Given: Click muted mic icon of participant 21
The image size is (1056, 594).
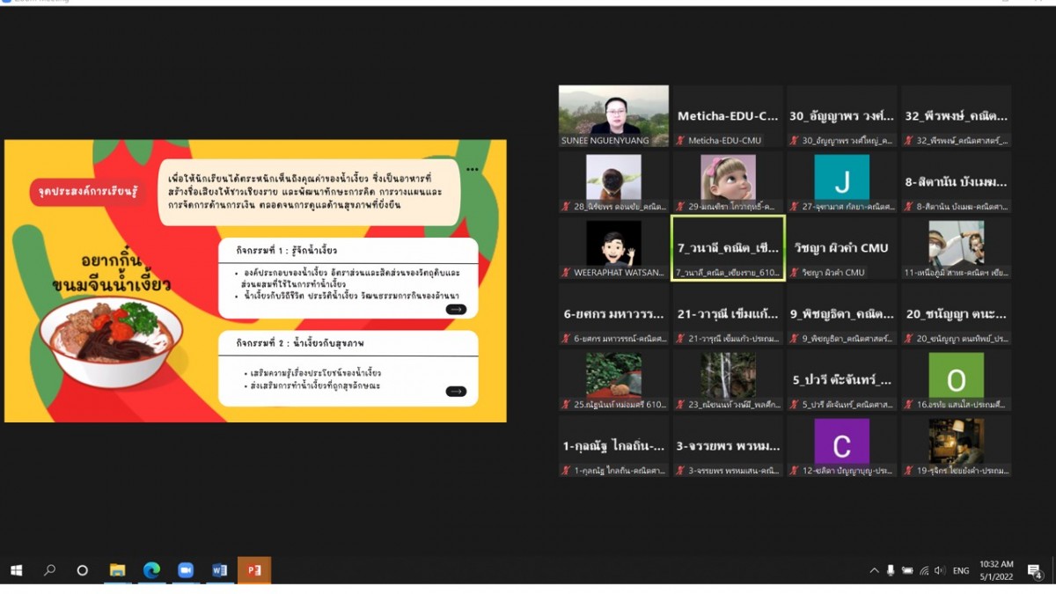Looking at the screenshot, I should 681,338.
